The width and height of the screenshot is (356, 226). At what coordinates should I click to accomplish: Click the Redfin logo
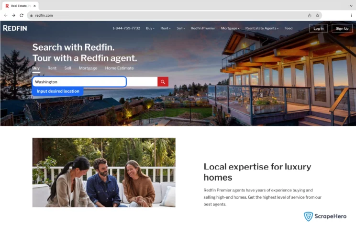click(x=15, y=28)
